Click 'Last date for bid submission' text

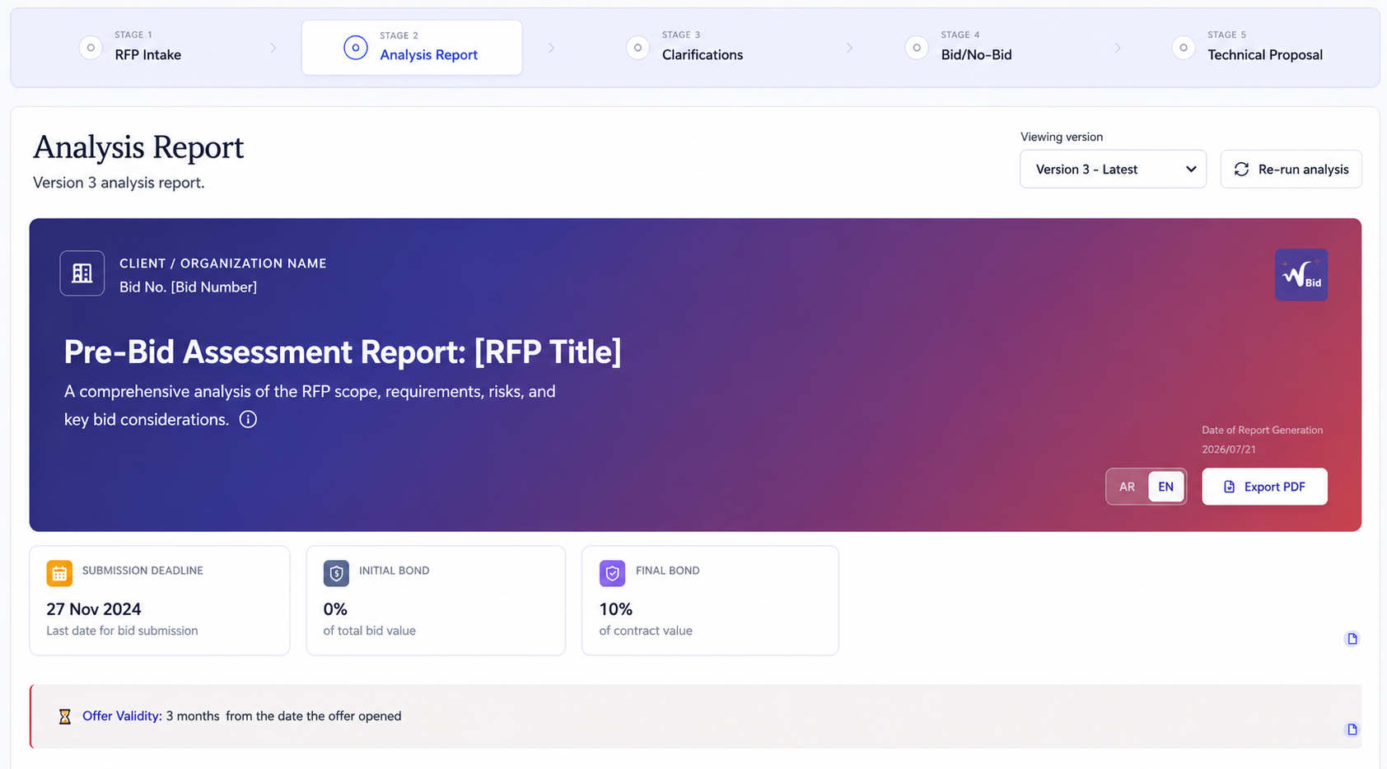[122, 631]
